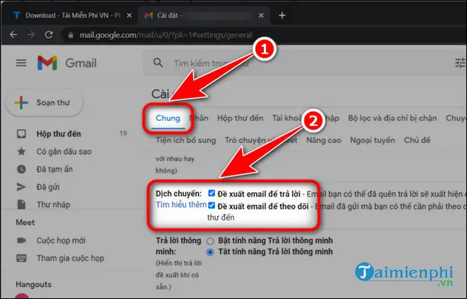Click the camera icon for Cuộc họp mới

[21, 240]
